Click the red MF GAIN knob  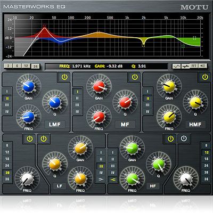coord(99,86)
